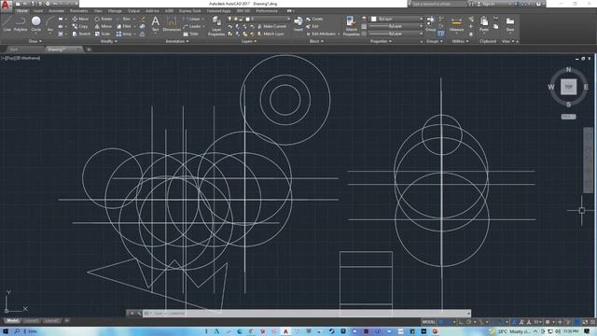Expand the Modify panel

[x=108, y=41]
